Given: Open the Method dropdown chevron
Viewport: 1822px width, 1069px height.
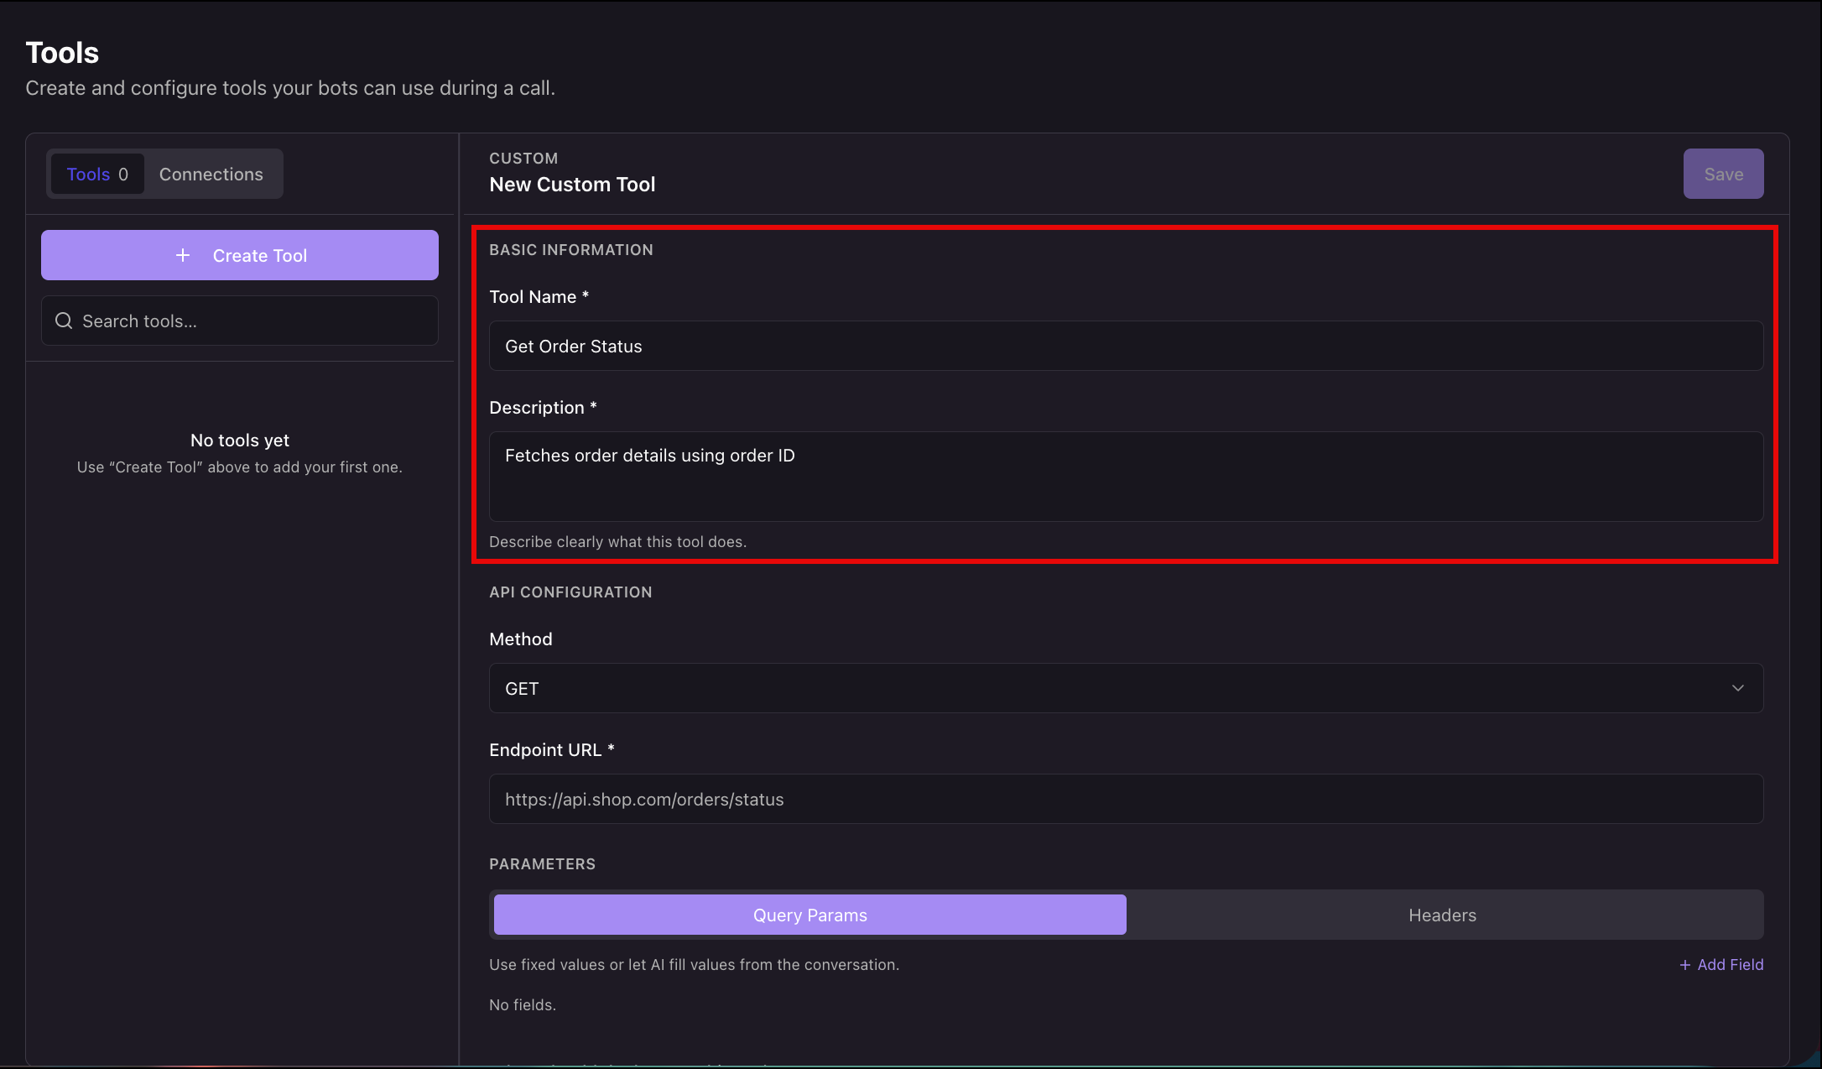Looking at the screenshot, I should (1737, 688).
